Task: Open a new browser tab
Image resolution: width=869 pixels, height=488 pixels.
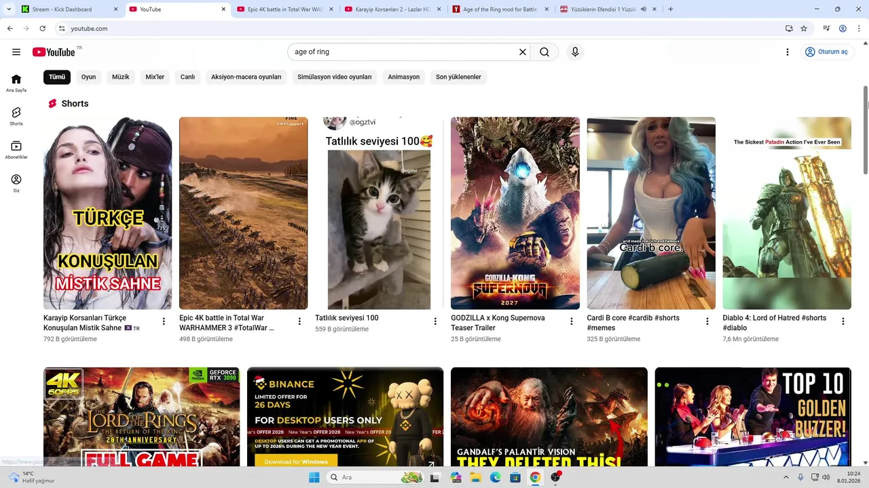Action: point(671,9)
